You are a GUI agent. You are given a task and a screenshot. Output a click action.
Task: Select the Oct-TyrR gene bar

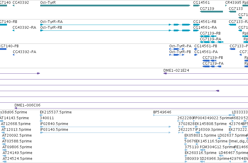115,6
